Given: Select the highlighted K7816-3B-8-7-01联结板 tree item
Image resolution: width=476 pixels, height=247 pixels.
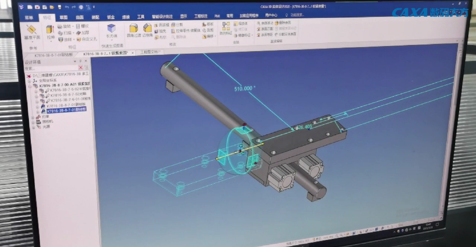Looking at the screenshot, I should pos(66,110).
